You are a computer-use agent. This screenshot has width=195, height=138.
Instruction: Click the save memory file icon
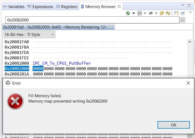[x=139, y=13]
